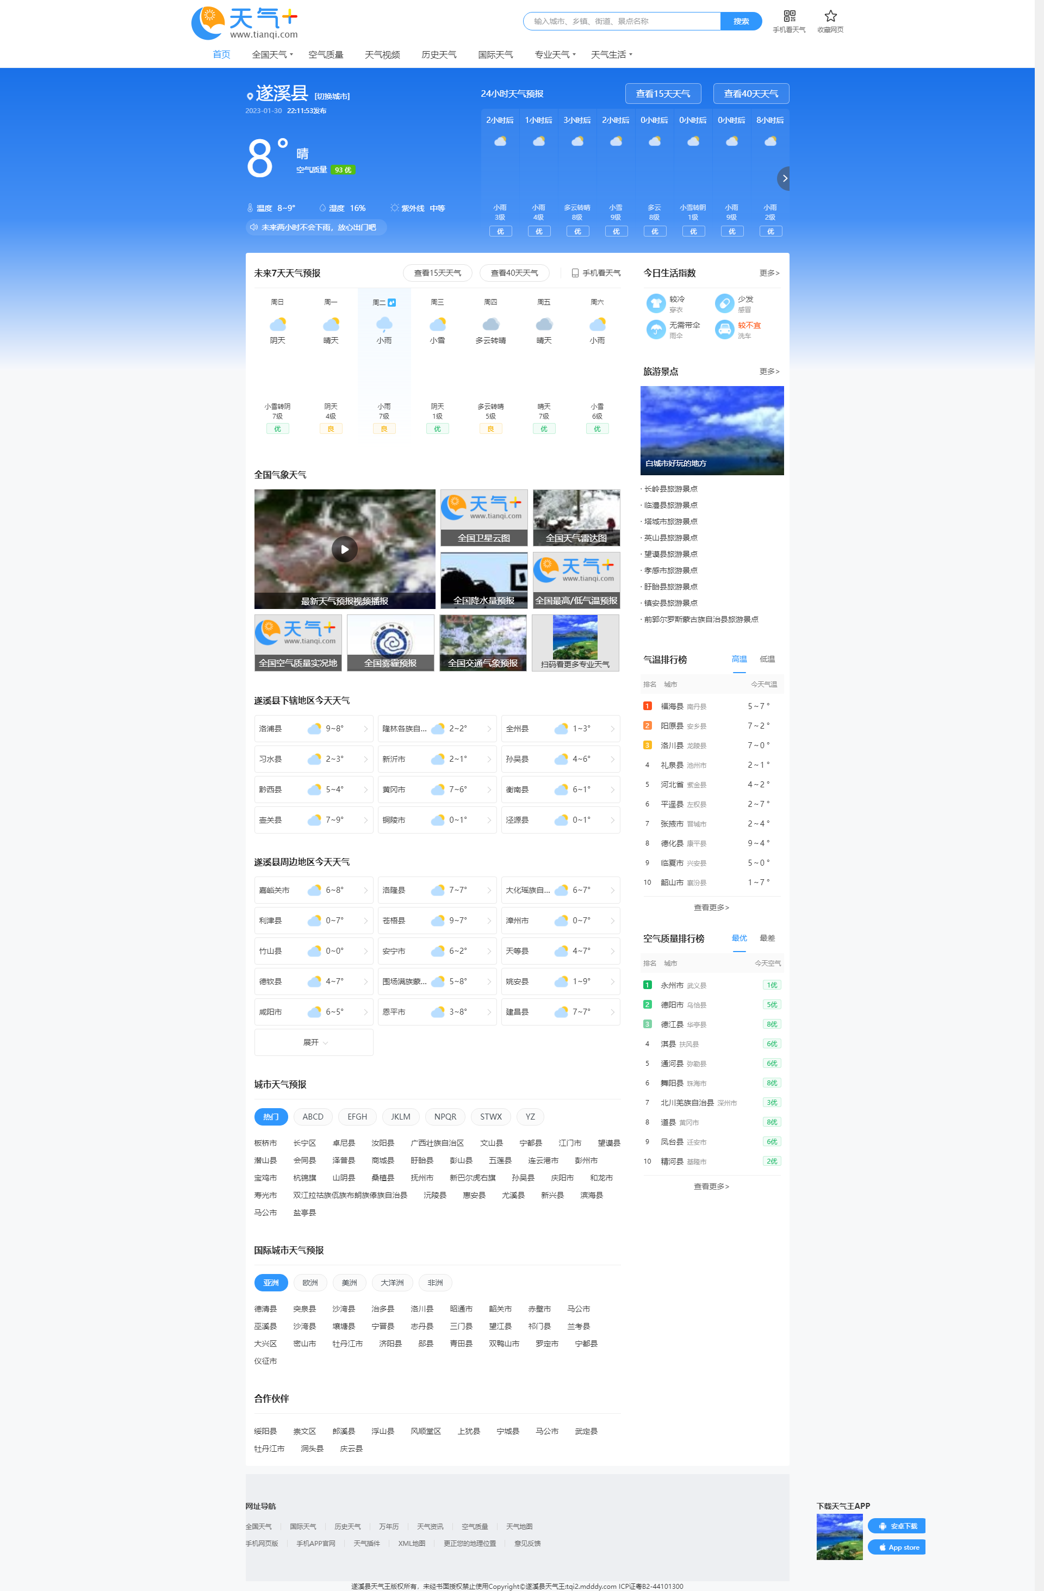Expand the surrounding areas list with 展开

pos(313,1042)
